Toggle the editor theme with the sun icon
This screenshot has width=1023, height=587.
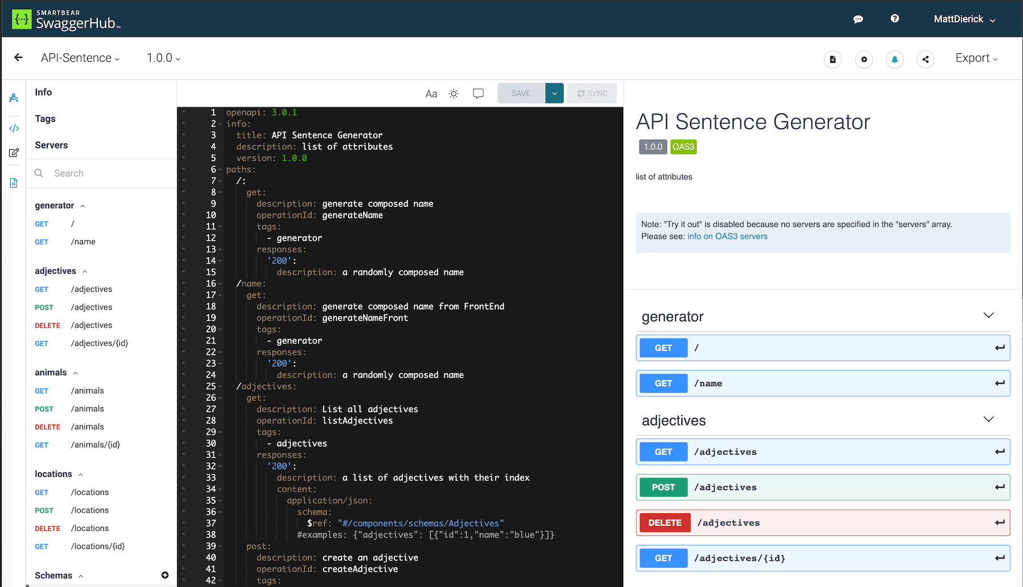[454, 93]
